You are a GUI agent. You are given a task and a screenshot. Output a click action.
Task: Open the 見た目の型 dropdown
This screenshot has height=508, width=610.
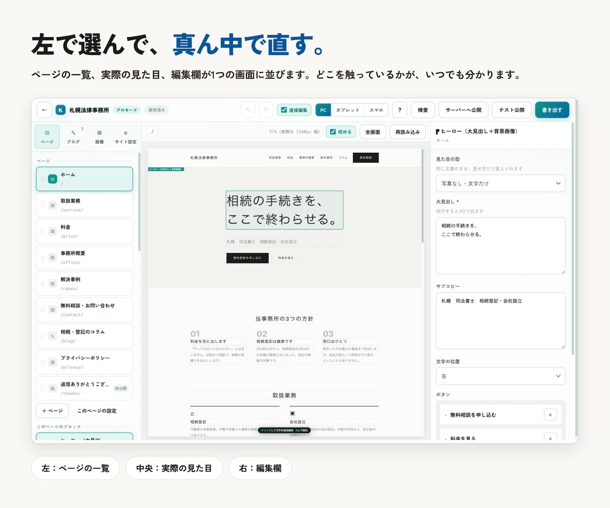[500, 183]
